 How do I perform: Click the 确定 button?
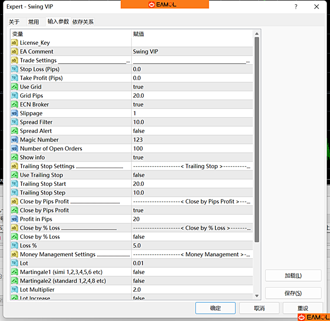point(215,308)
